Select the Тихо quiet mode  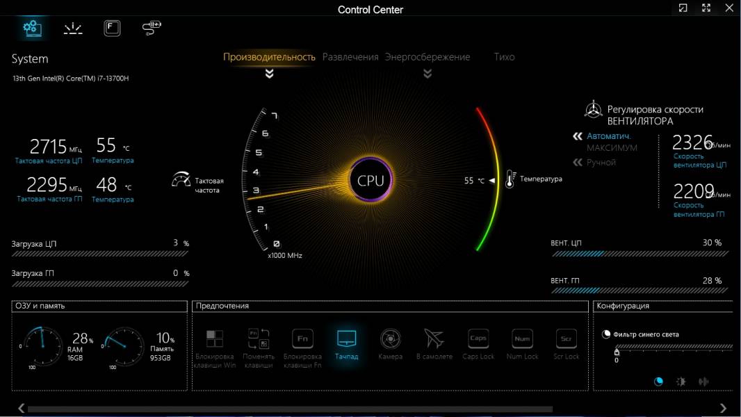(x=504, y=57)
